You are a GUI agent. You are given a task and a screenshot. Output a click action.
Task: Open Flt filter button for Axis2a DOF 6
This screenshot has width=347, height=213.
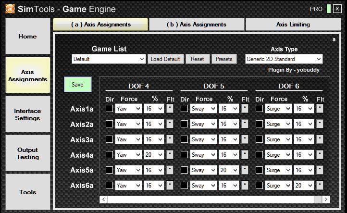(x=320, y=124)
